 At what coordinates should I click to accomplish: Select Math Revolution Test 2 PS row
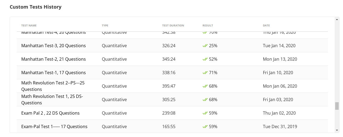pyautogui.click(x=53, y=86)
